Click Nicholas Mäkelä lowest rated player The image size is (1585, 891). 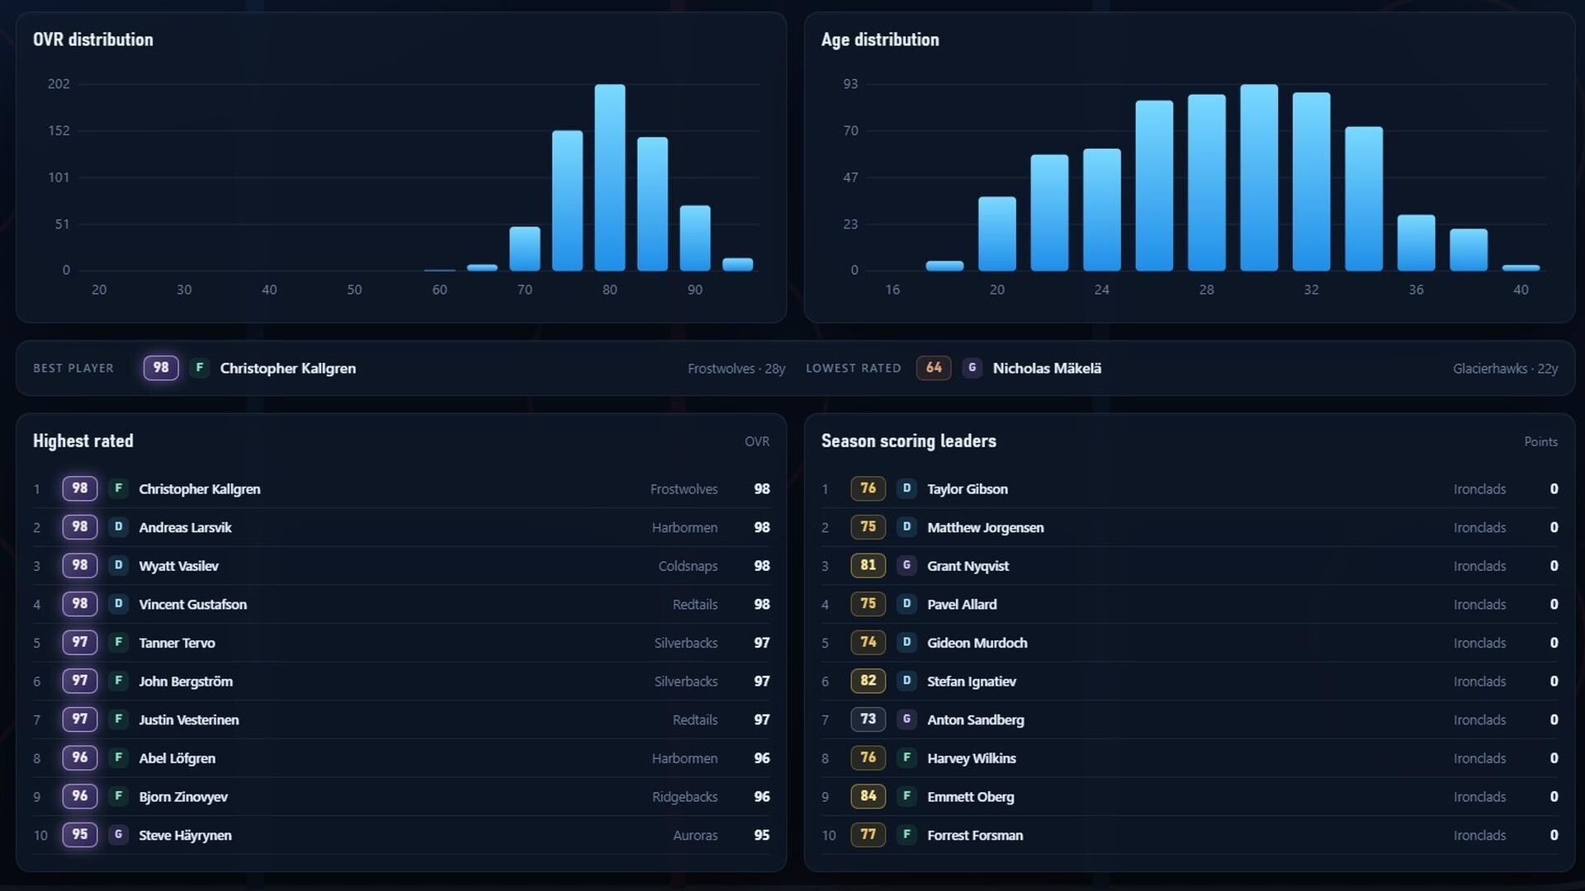(x=1047, y=368)
